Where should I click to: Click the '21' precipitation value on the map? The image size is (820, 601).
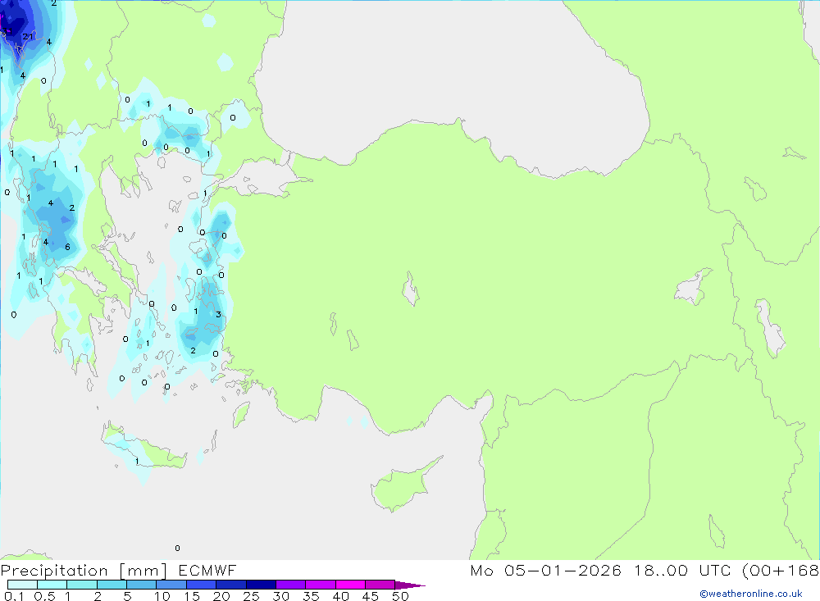click(x=28, y=37)
